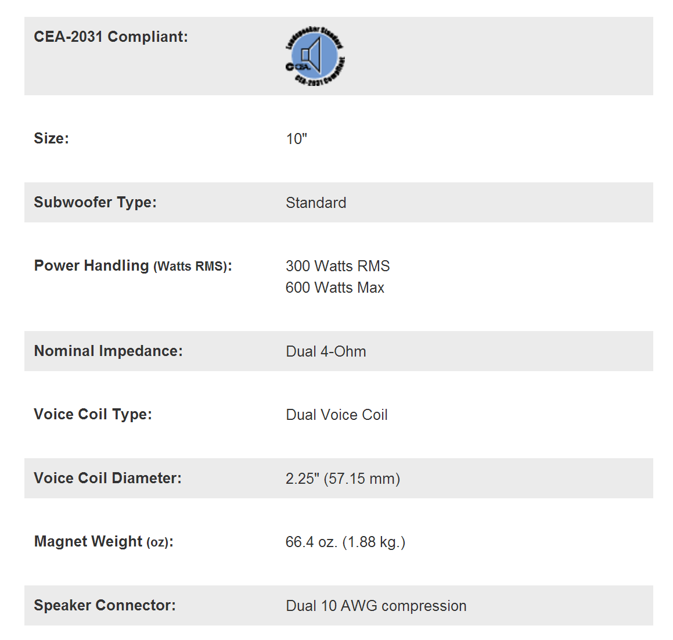The height and width of the screenshot is (640, 673).
Task: Click the "Voice Coil Diameter:" label
Action: tap(107, 478)
